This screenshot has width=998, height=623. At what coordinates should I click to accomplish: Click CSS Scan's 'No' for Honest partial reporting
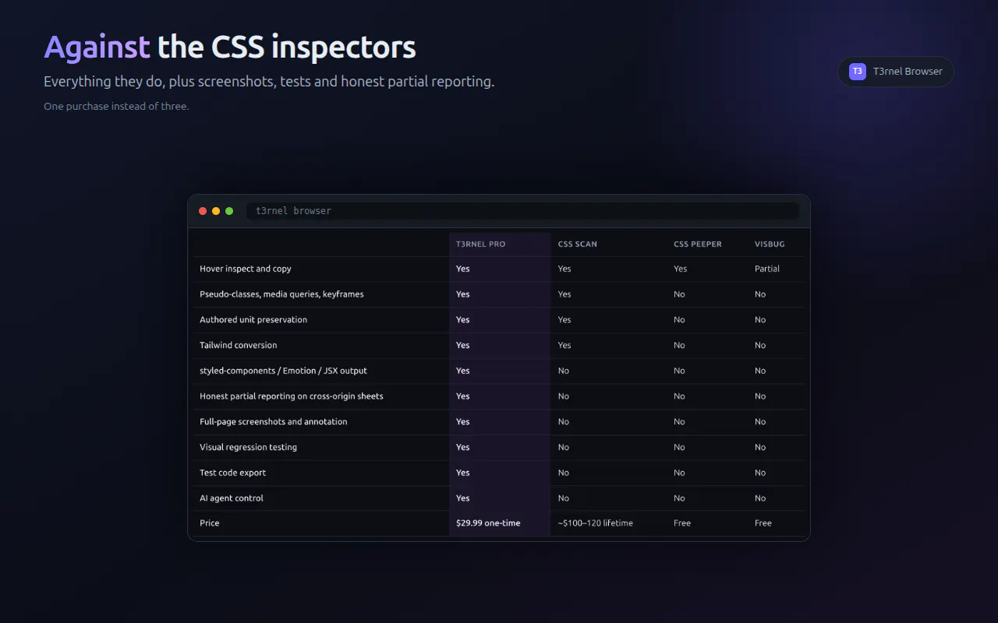(x=564, y=396)
